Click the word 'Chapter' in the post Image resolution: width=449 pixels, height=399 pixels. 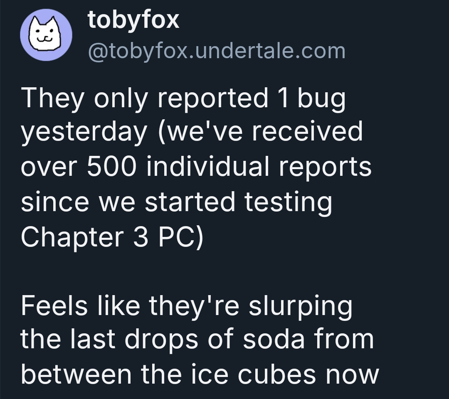[x=72, y=237]
